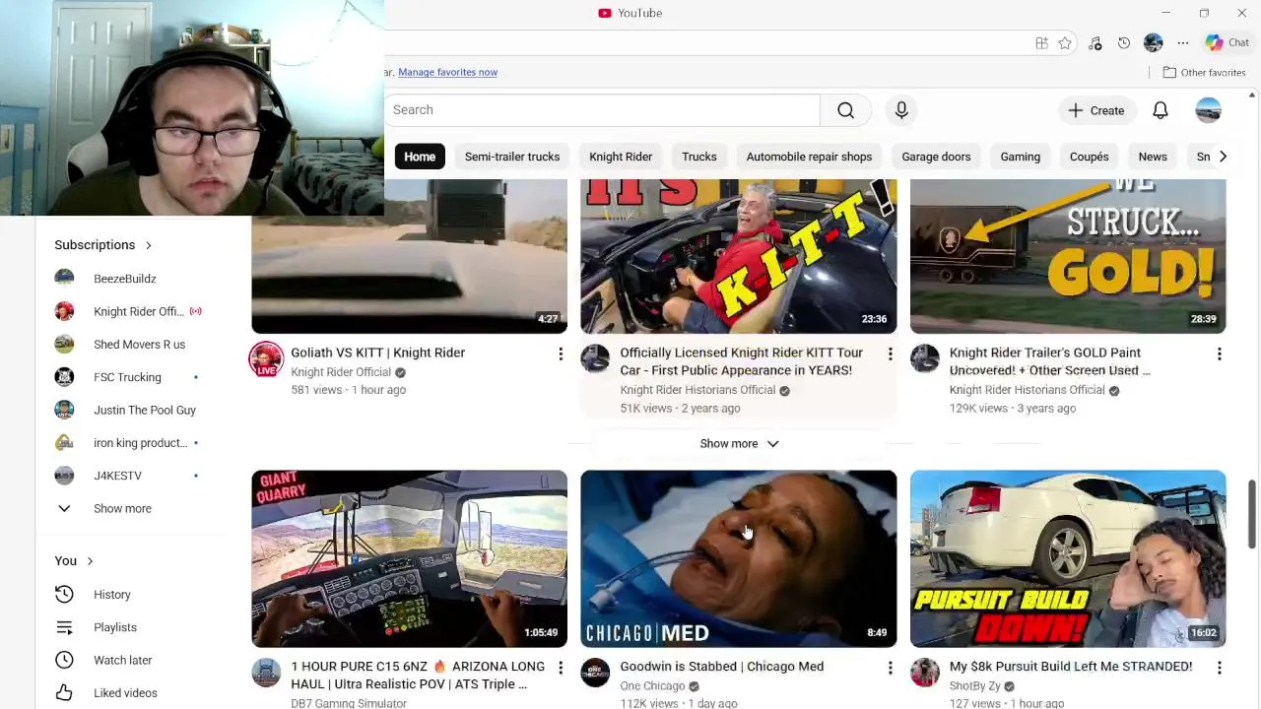The width and height of the screenshot is (1261, 709).
Task: Open YouTube account avatar menu
Action: (1209, 110)
